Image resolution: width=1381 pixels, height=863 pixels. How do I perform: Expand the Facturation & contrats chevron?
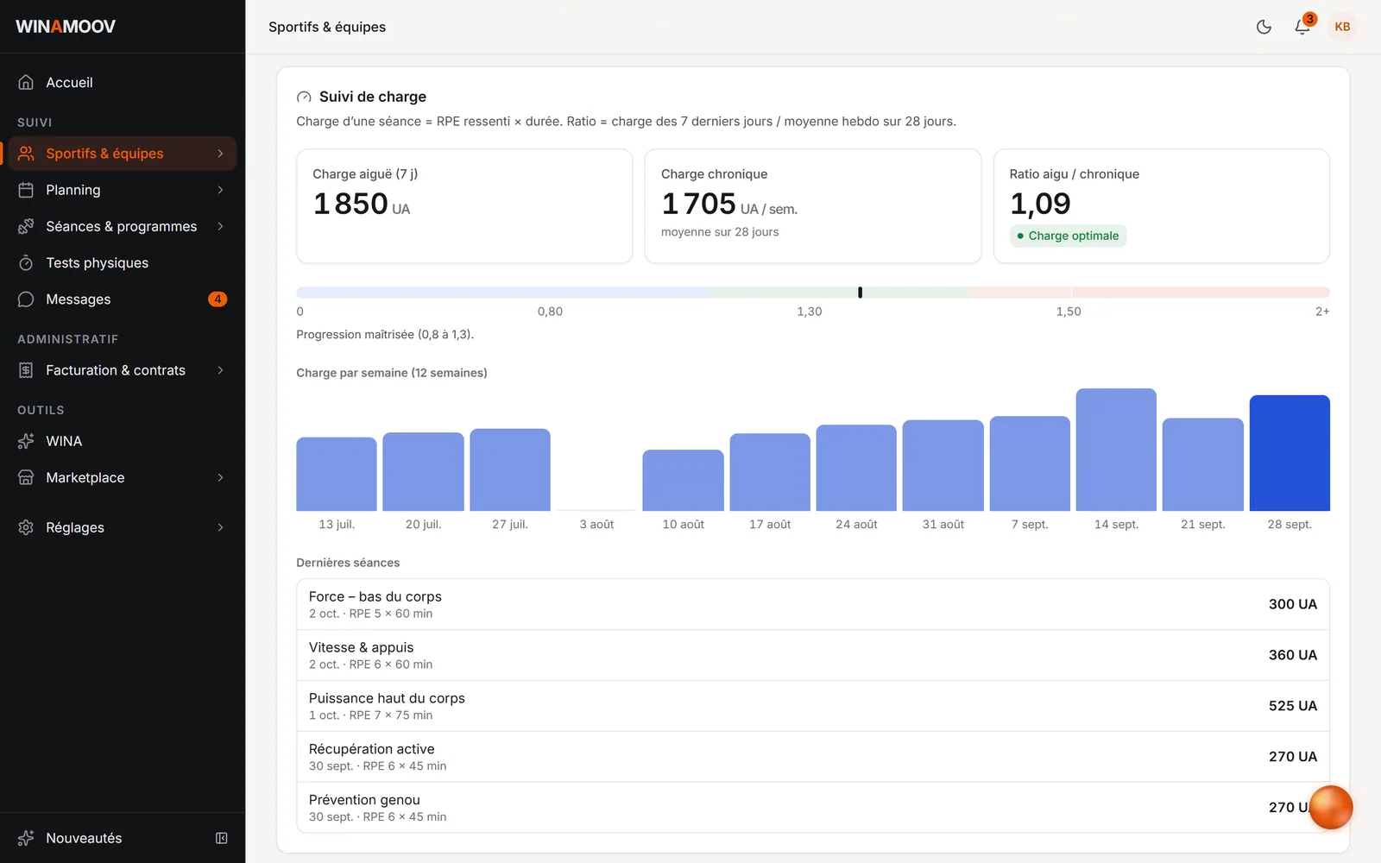(221, 370)
